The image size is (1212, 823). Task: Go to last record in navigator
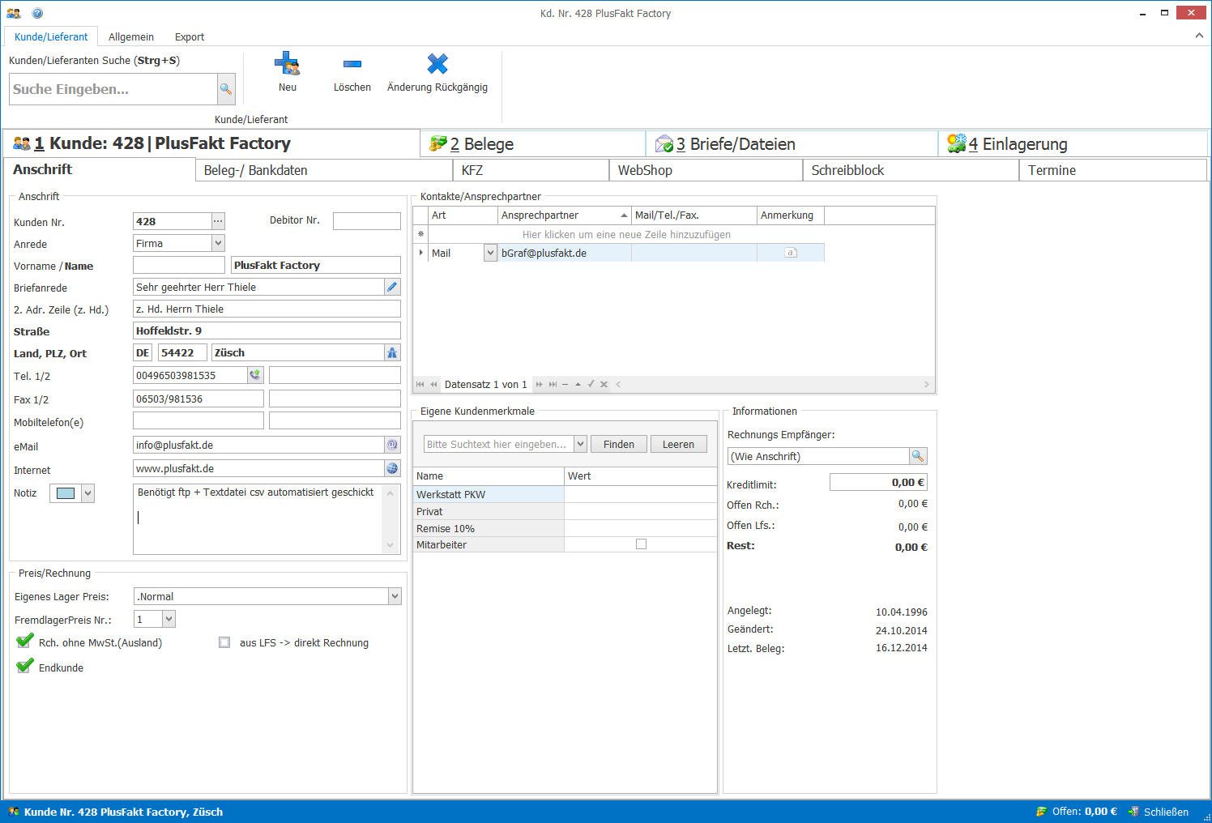553,384
